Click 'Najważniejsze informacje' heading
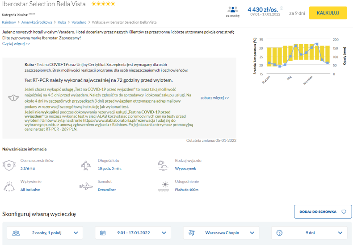353x245 pixels. click(24, 149)
